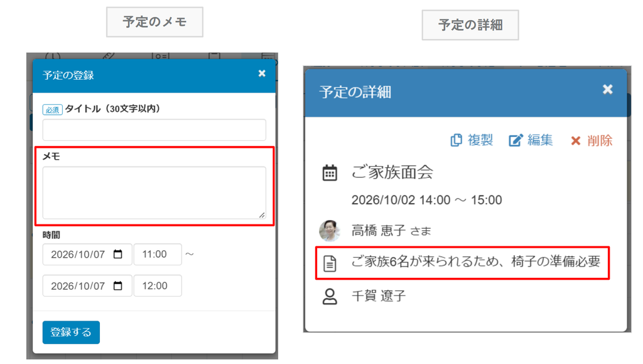Click the name 高橋 恵子 さま
643x364 pixels.
(x=391, y=231)
